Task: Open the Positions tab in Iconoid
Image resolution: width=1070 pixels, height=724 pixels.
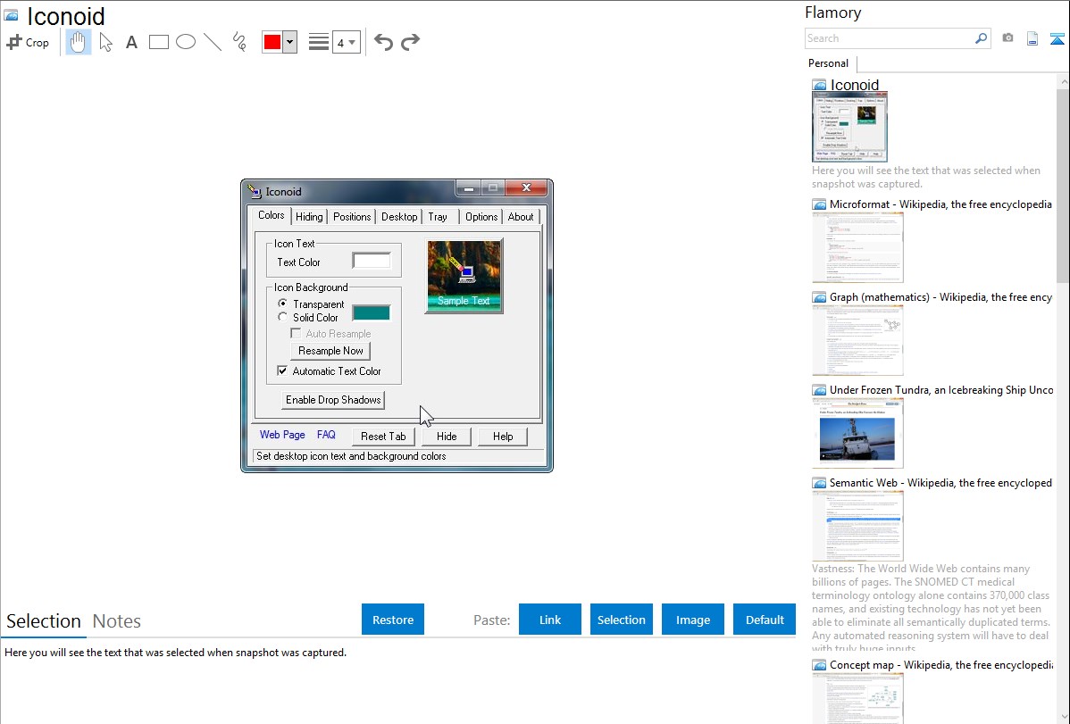Action: pyautogui.click(x=352, y=217)
